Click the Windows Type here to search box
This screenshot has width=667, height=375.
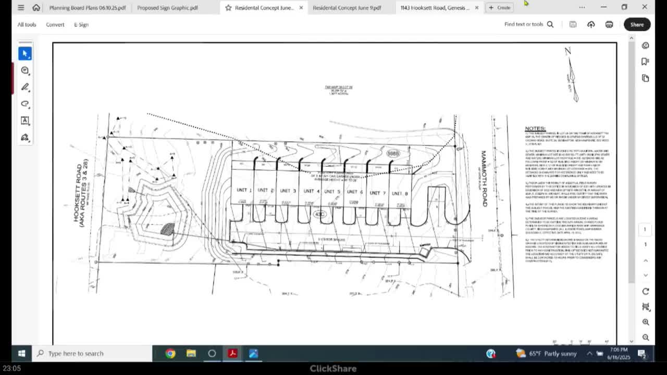coord(92,354)
